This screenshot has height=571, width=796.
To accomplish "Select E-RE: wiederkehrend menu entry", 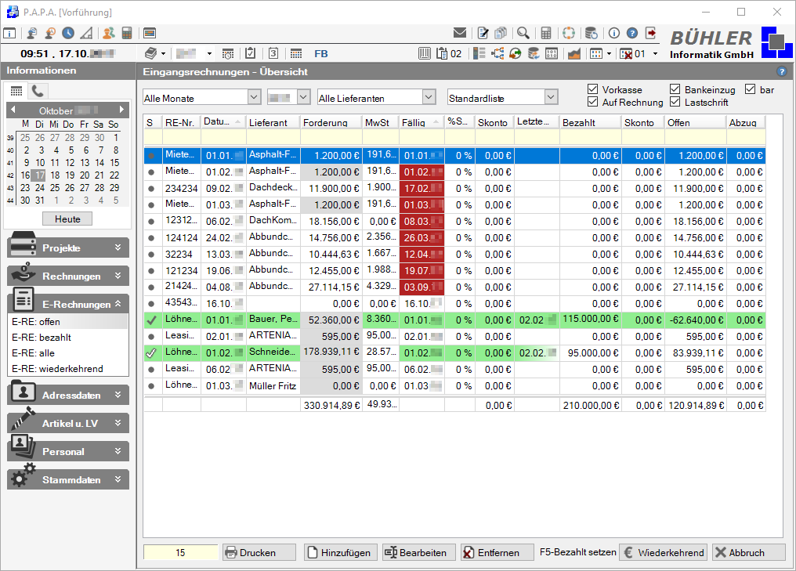I will point(68,369).
